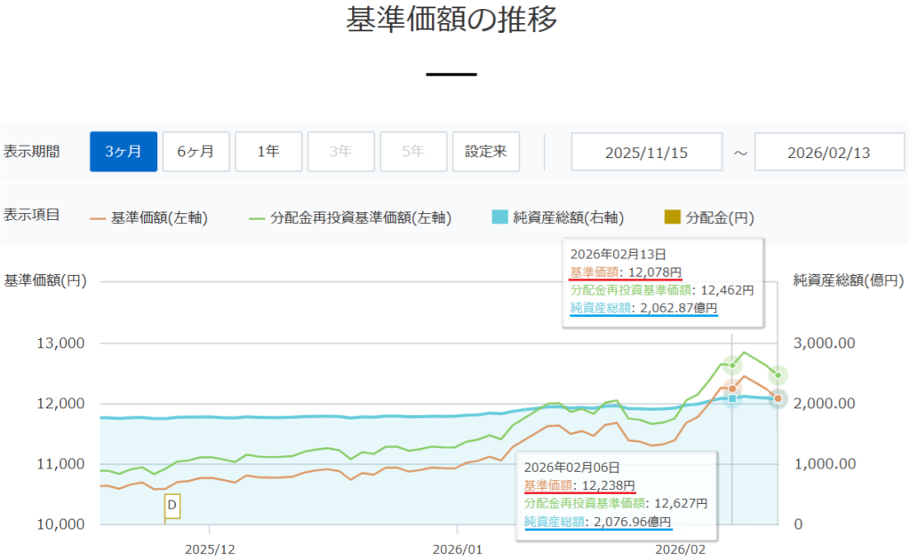Image resolution: width=910 pixels, height=559 pixels.
Task: Click green 分配金再投資 end point marker
Action: pyautogui.click(x=778, y=376)
